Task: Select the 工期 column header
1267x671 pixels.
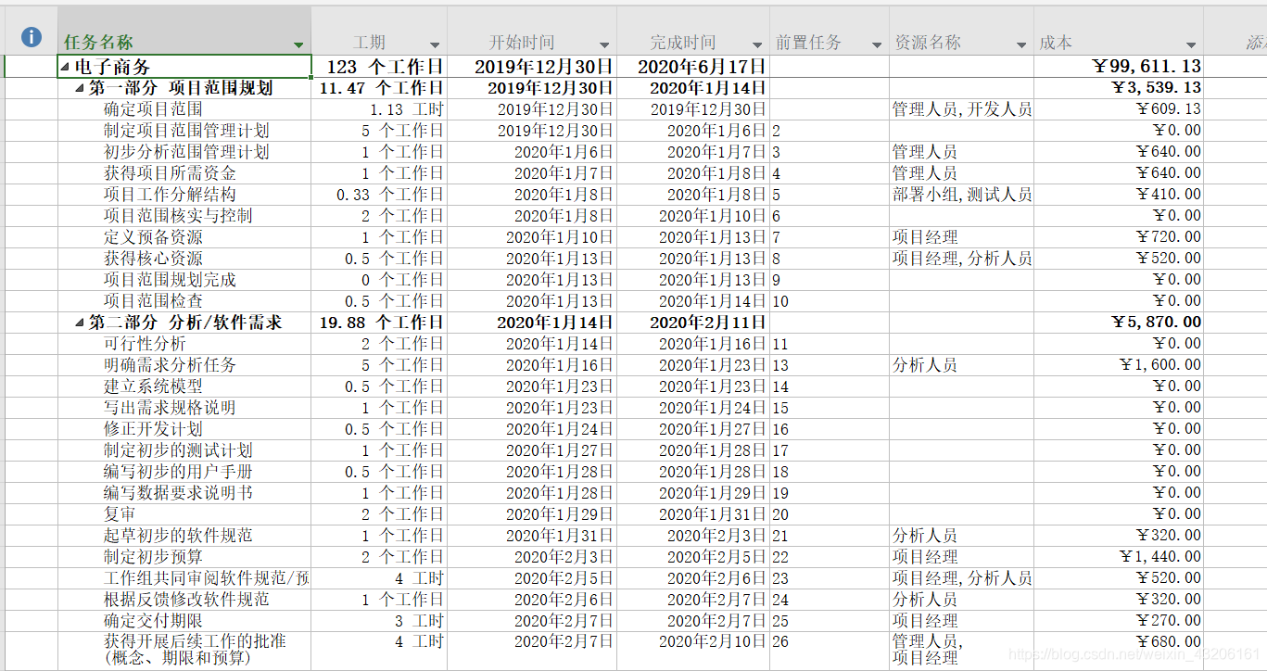Action: coord(379,31)
